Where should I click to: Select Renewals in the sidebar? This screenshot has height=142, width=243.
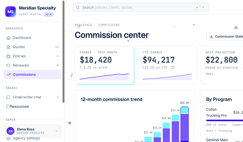[32, 65]
